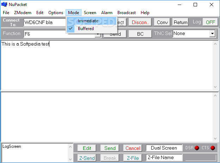
Task: Click the Return button
Action: 181,22
